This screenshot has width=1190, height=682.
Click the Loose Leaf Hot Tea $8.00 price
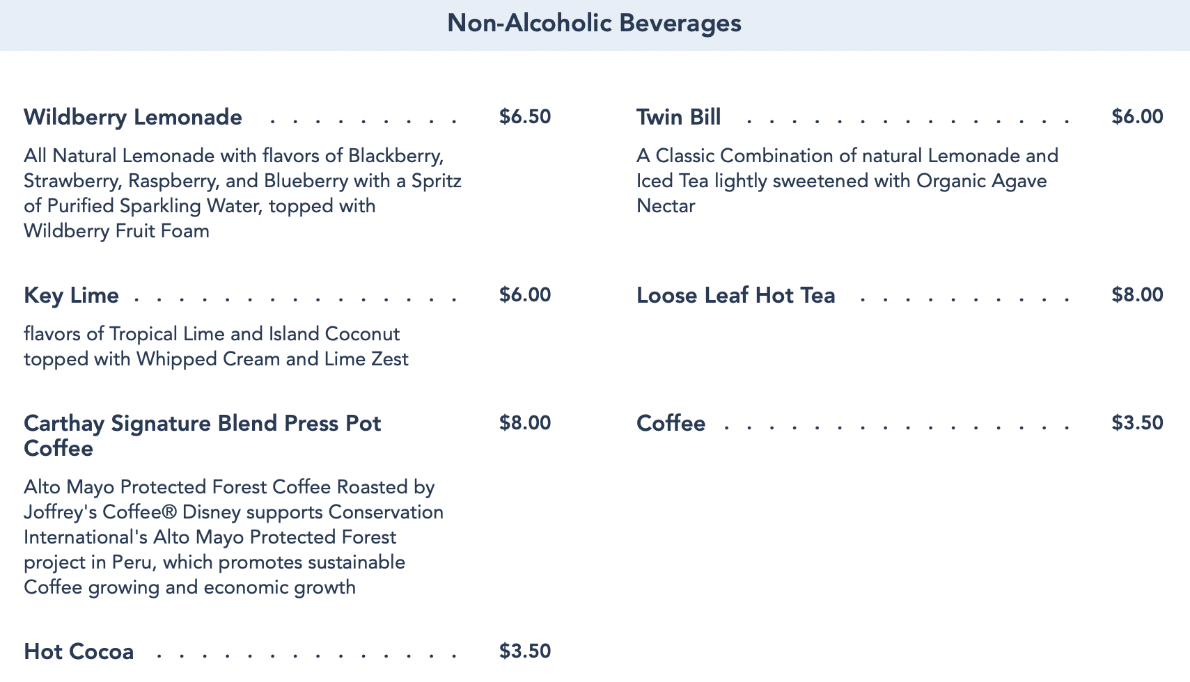1137,295
